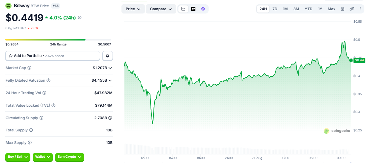Click the $0.55 price axis label

(x=357, y=22)
